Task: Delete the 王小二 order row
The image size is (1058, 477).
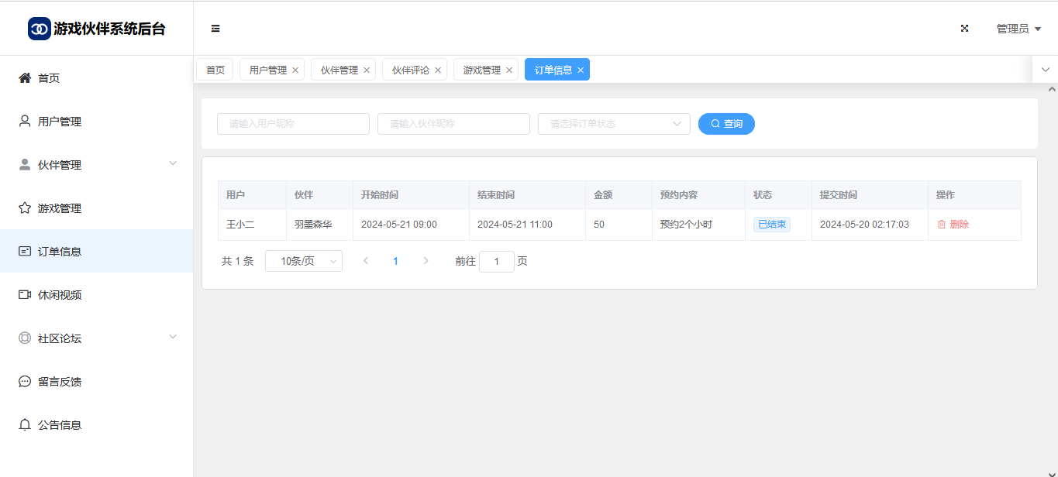Action: point(953,225)
